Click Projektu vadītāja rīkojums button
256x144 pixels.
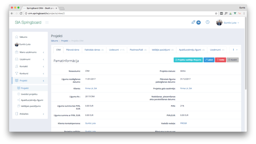tap(188, 60)
